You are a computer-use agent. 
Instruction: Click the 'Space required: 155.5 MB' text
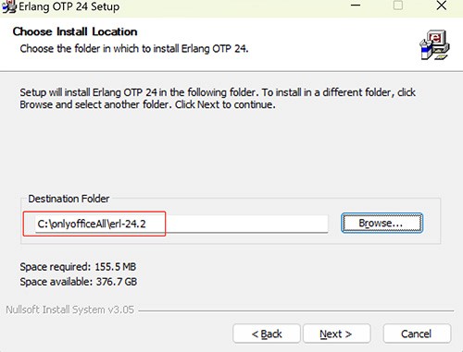pyautogui.click(x=78, y=267)
